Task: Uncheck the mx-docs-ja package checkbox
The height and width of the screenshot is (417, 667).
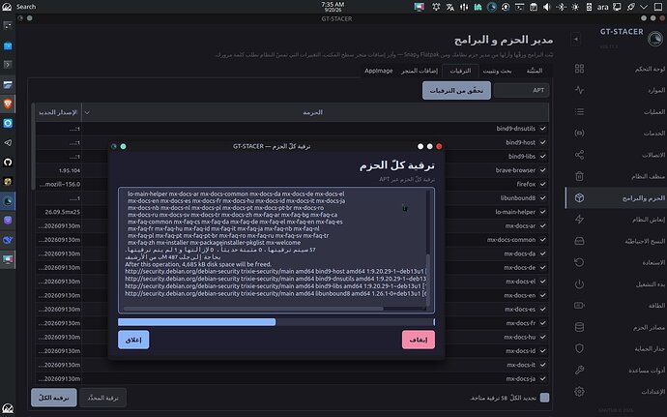Action: click(x=543, y=378)
